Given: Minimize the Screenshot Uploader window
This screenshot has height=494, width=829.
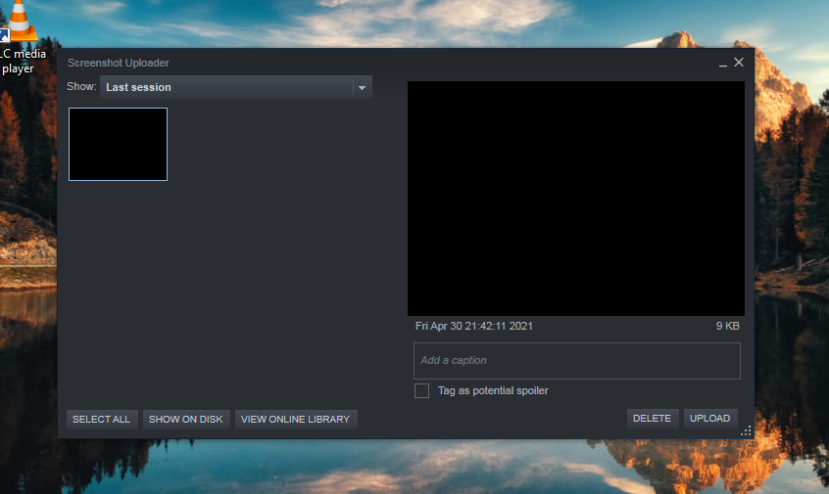Looking at the screenshot, I should [723, 64].
